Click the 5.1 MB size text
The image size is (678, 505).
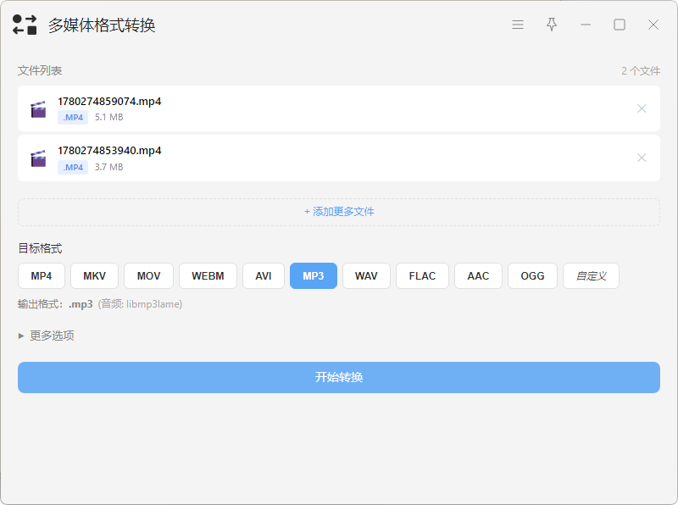[109, 117]
